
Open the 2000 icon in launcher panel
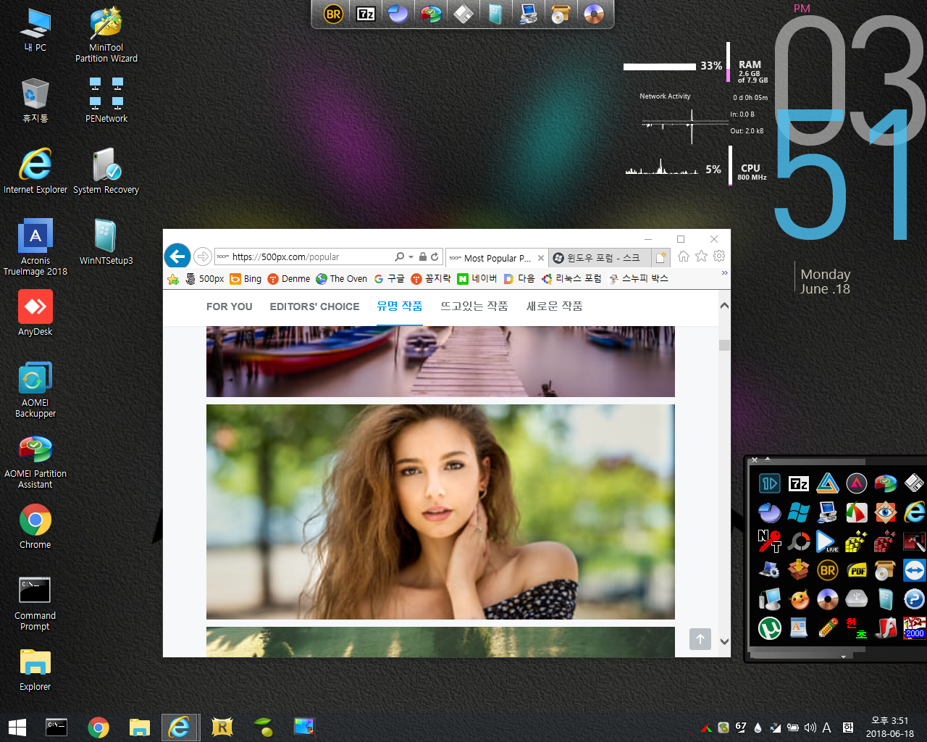[914, 628]
